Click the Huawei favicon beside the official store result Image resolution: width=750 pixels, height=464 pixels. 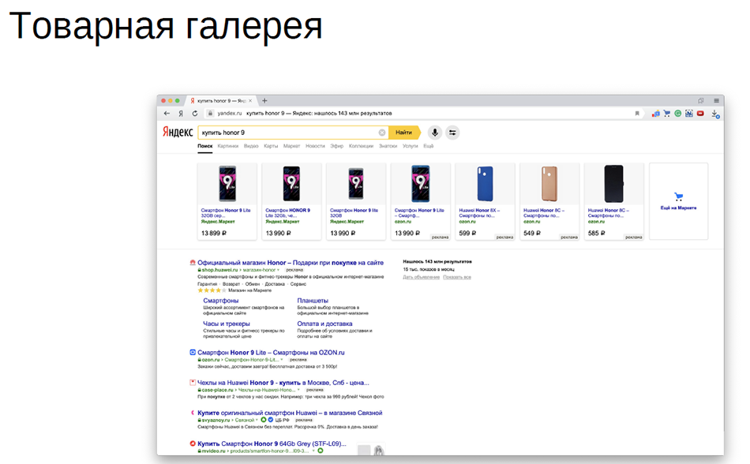193,262
